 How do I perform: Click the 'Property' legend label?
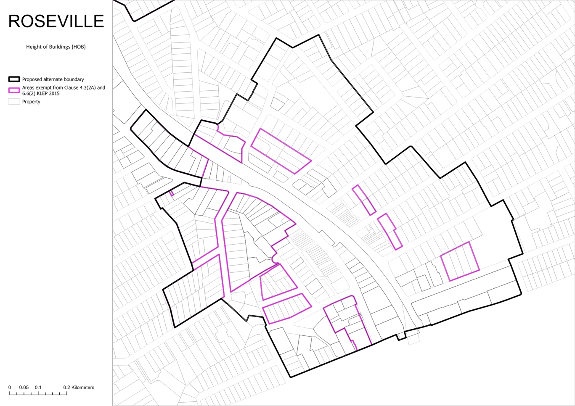coord(31,102)
